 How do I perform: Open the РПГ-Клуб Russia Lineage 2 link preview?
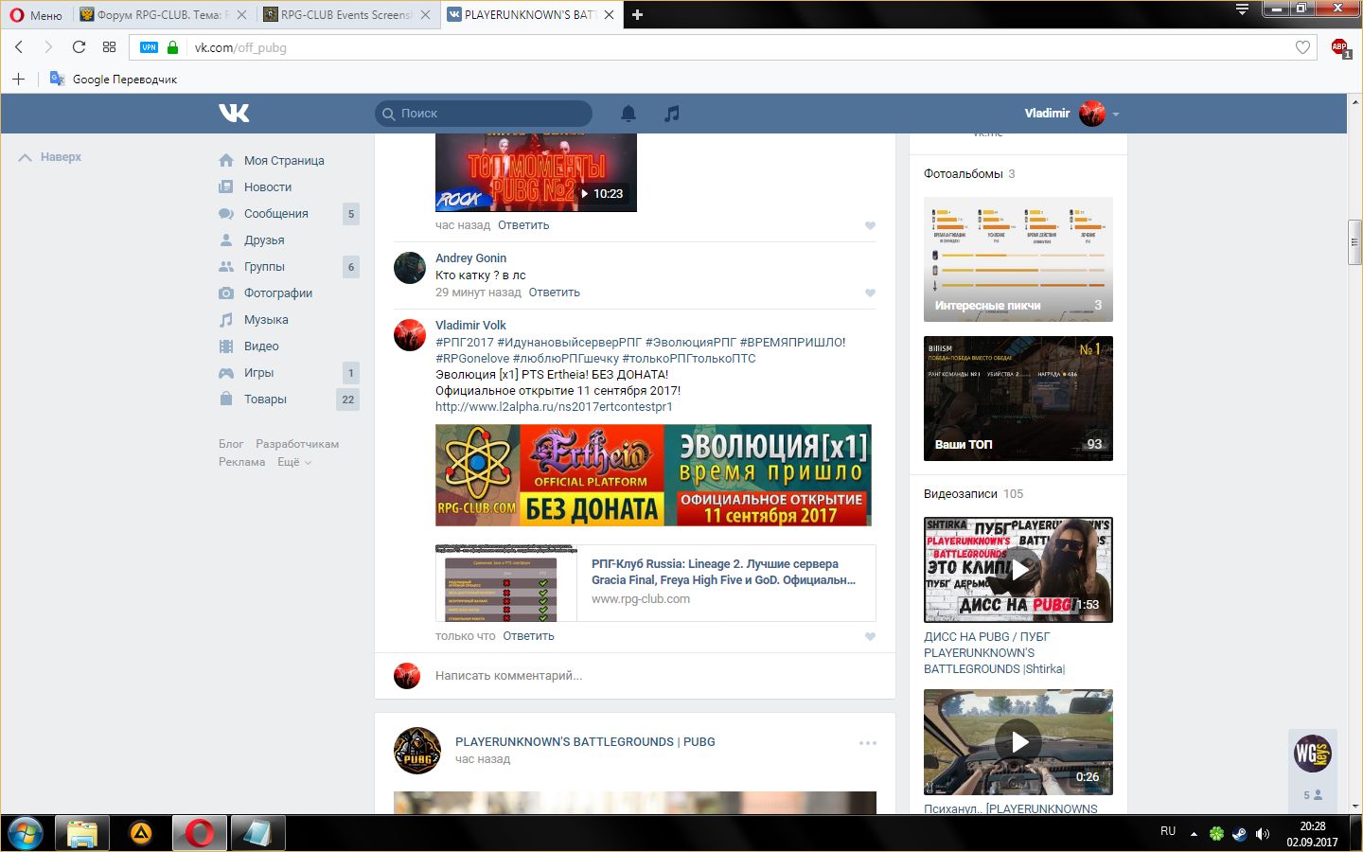point(656,583)
